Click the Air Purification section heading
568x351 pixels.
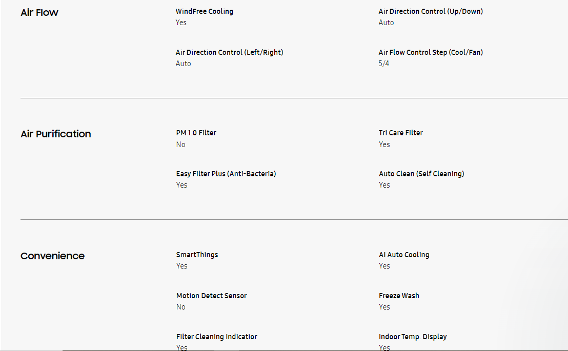coord(56,134)
